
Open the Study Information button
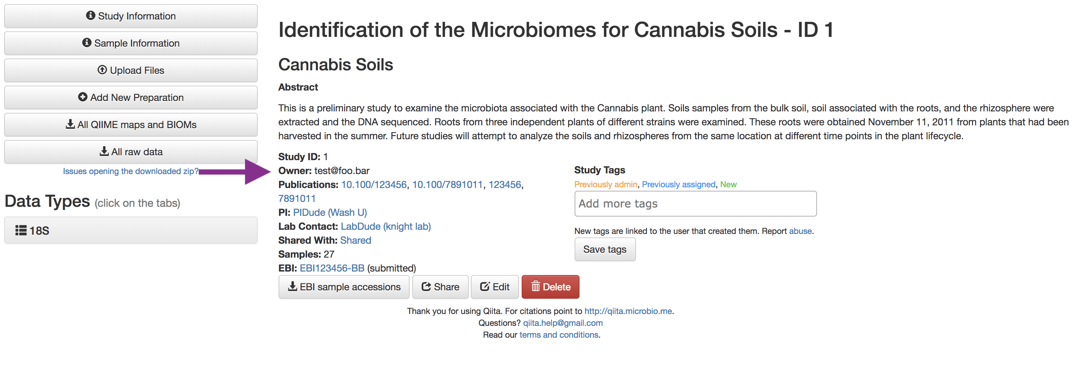point(131,16)
